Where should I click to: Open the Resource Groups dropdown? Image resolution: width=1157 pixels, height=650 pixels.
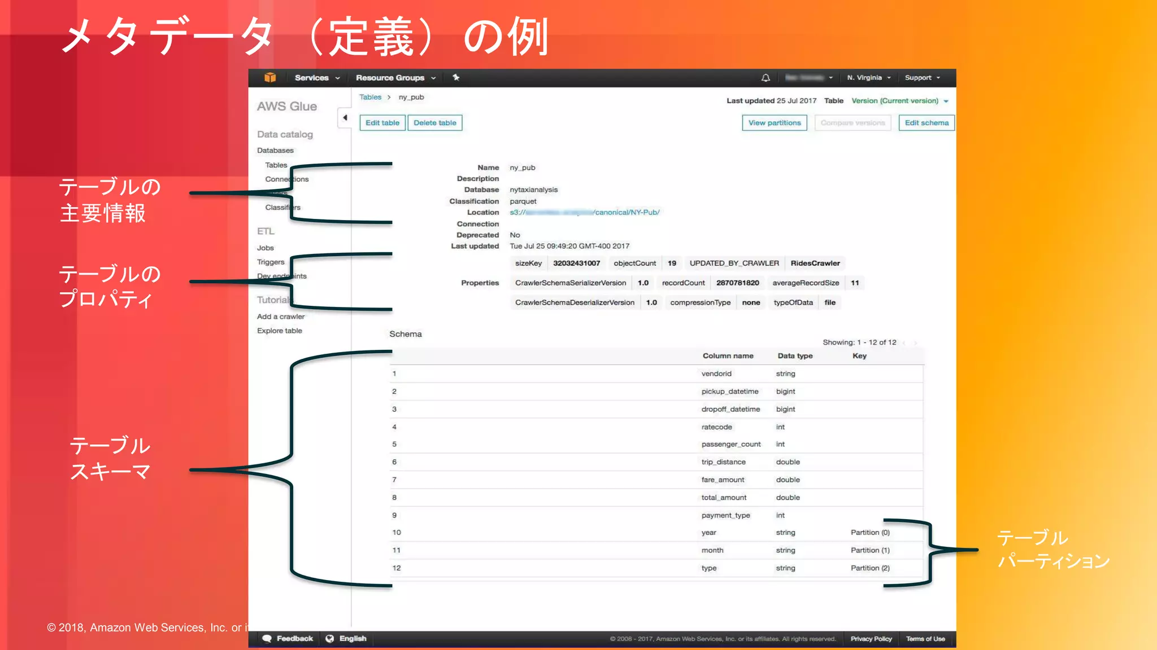[395, 78]
